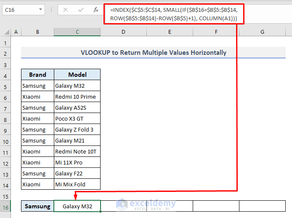
Task: Click the title cell 'VLOOKUP to Return Multiple Values Horizontally'
Action: (153, 53)
